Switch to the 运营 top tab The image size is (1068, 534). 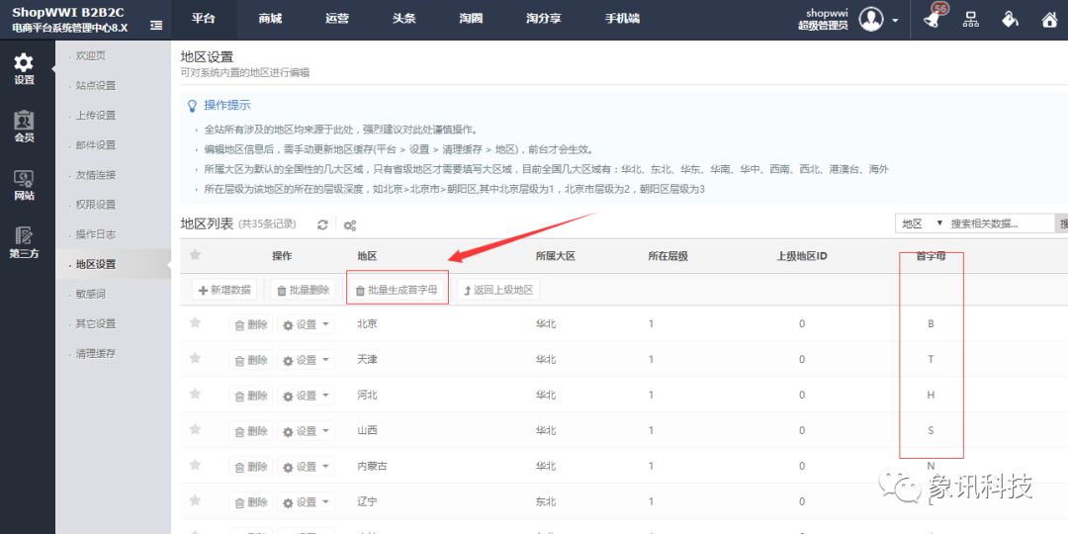click(x=336, y=19)
